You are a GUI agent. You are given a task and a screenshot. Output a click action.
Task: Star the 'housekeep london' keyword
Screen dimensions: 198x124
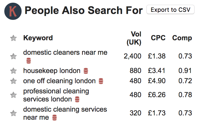[x=13, y=71]
